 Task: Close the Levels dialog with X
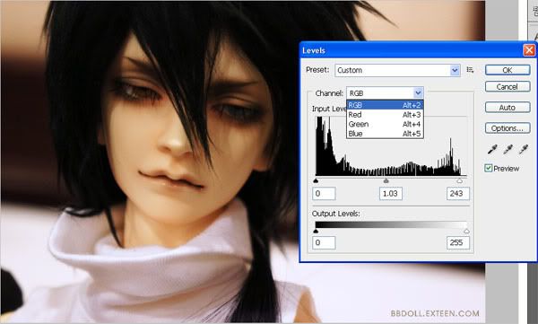(x=529, y=50)
